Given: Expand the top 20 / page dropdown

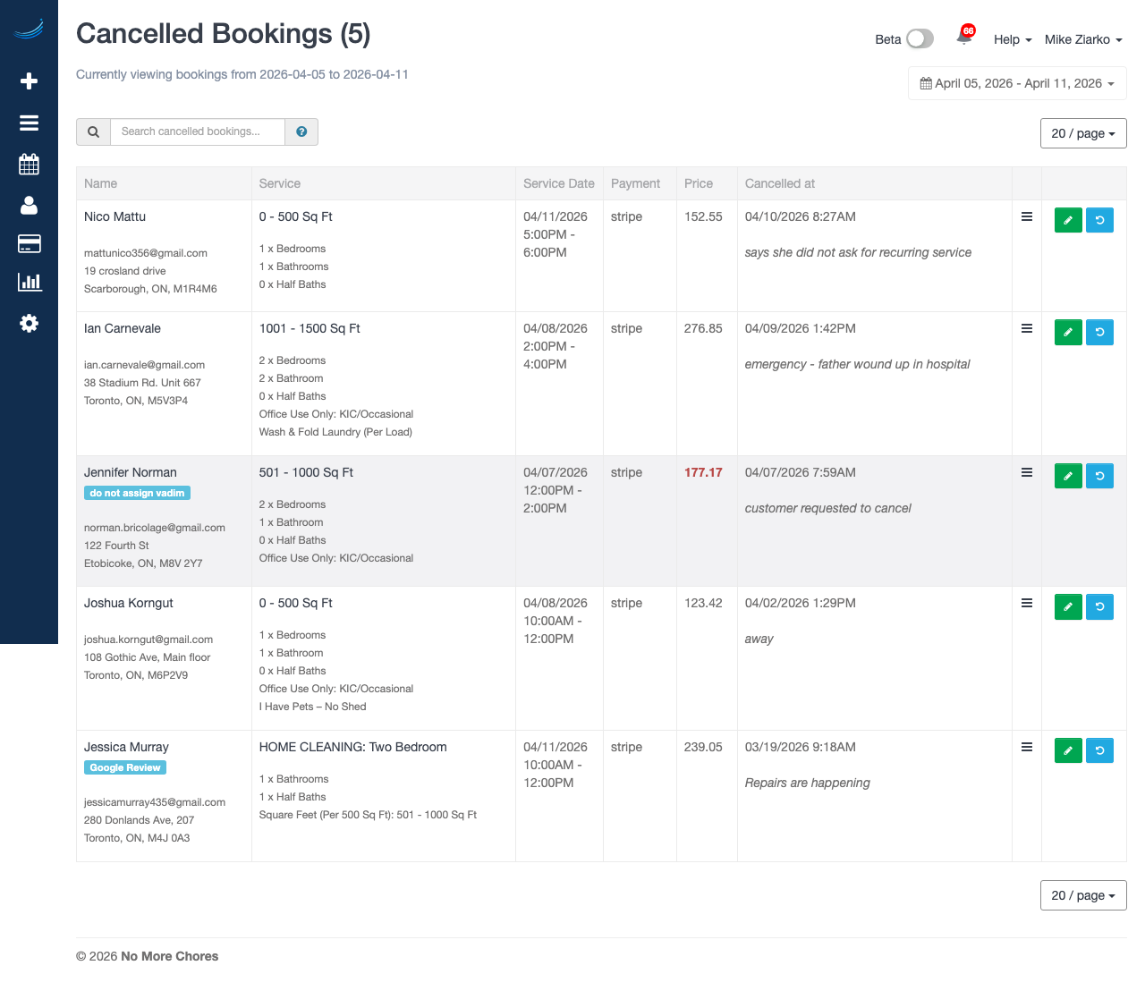Looking at the screenshot, I should [x=1082, y=133].
